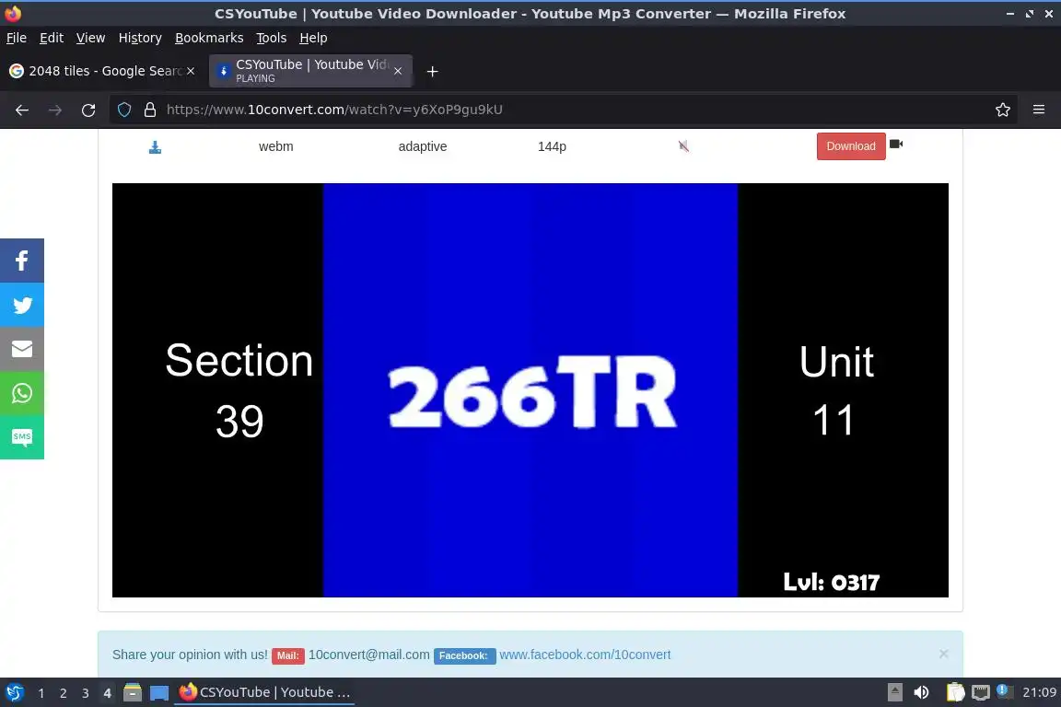
Task: Close the CSYouTube tab
Action: (398, 71)
